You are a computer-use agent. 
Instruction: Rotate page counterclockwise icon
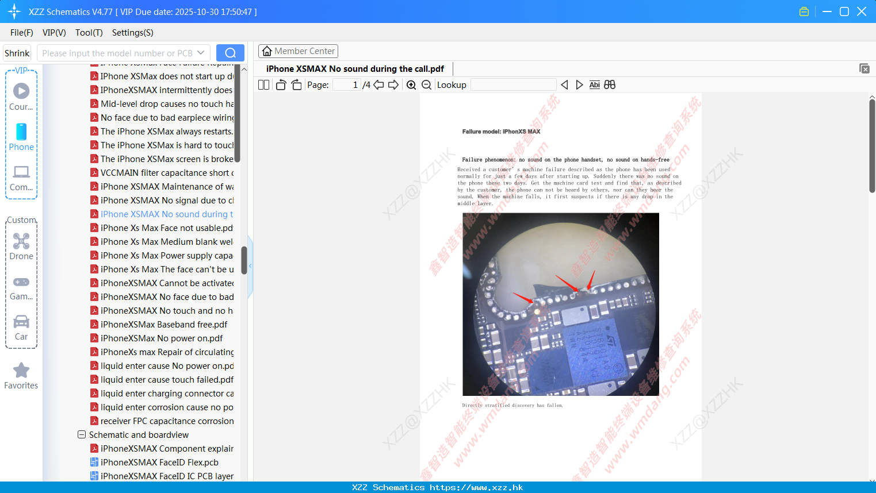[x=281, y=85]
